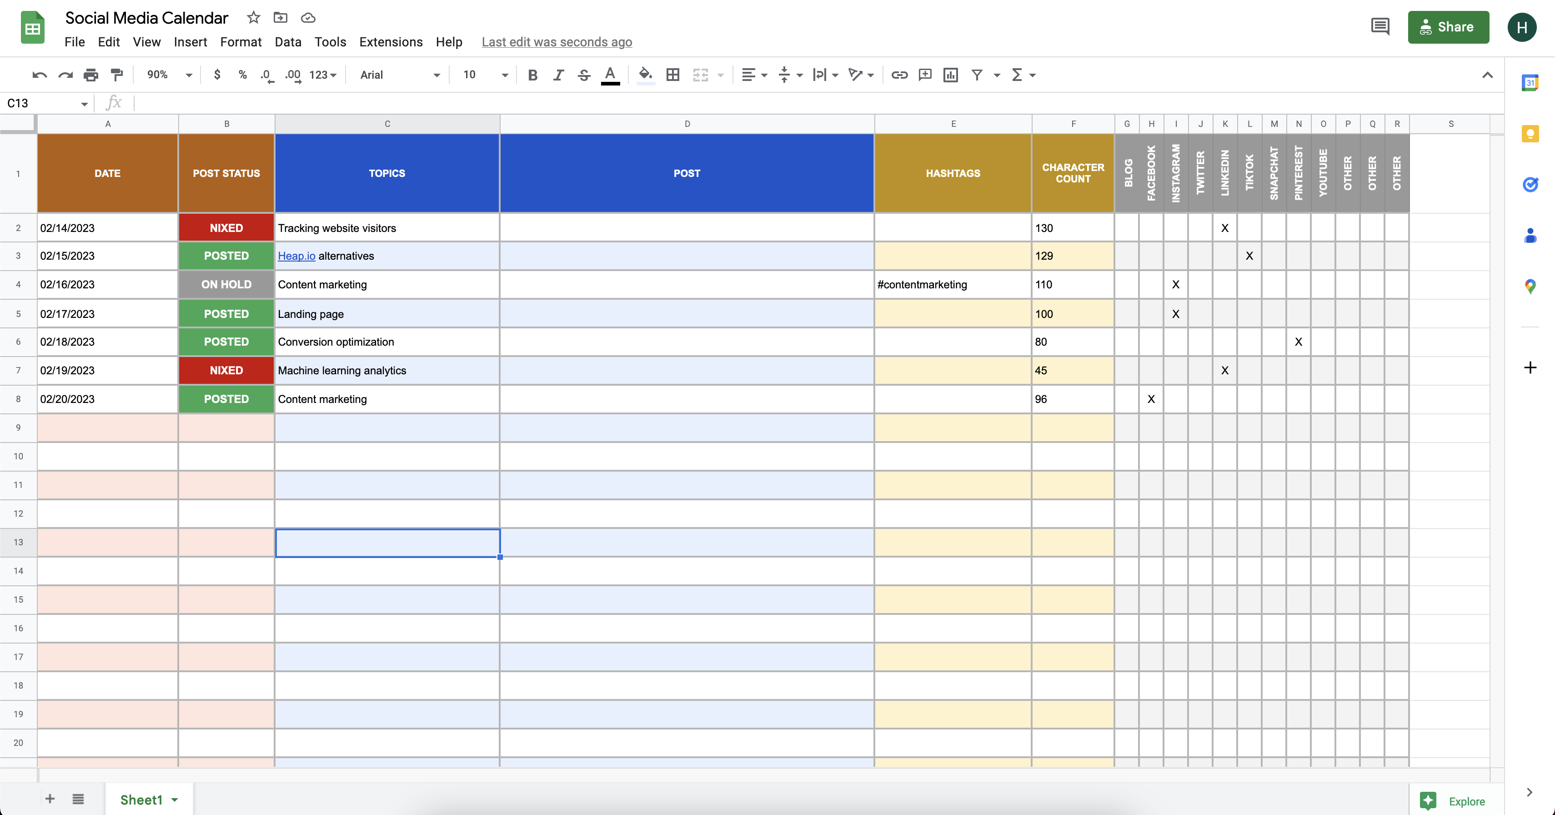Viewport: 1555px width, 815px height.
Task: Click the Merge cells icon
Action: click(700, 75)
